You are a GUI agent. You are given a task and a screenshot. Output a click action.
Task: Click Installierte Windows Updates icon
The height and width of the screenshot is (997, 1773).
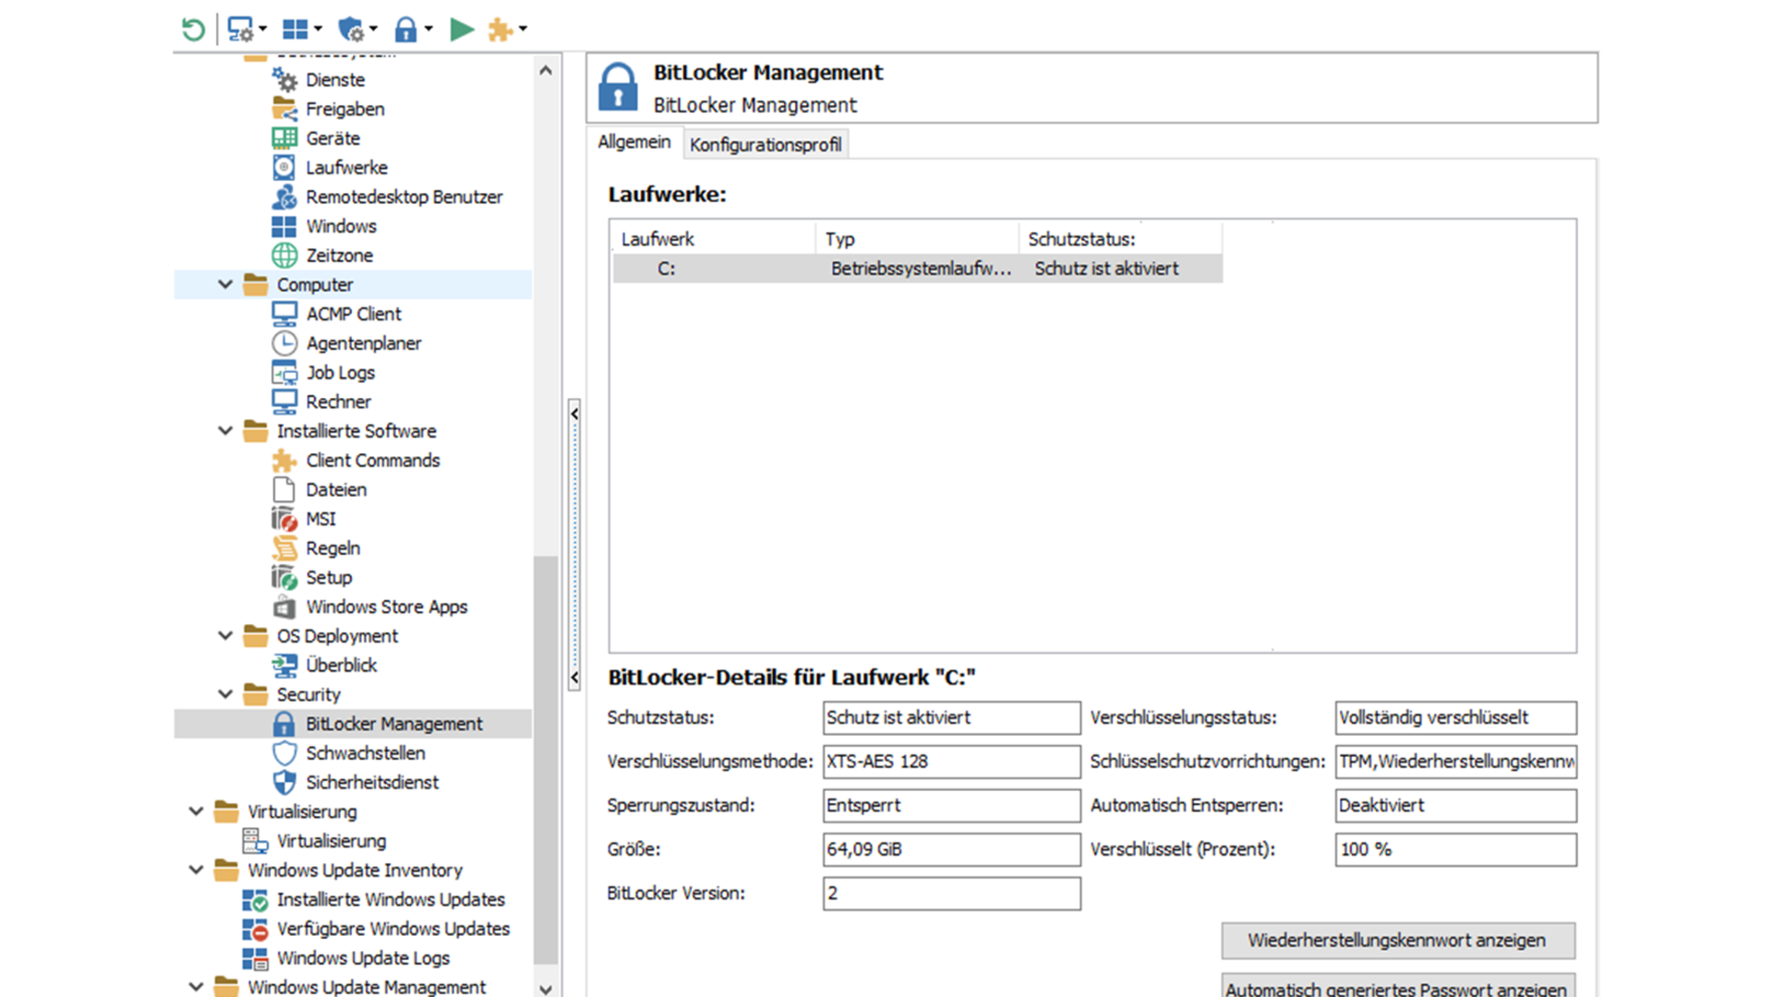(255, 900)
